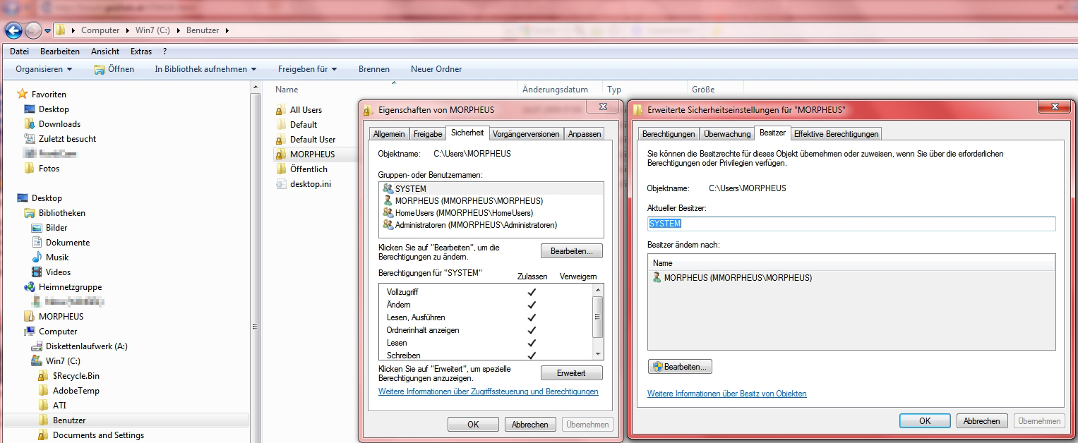Select MORPHEUS user as new owner
This screenshot has height=443, width=1078.
pyautogui.click(x=738, y=278)
